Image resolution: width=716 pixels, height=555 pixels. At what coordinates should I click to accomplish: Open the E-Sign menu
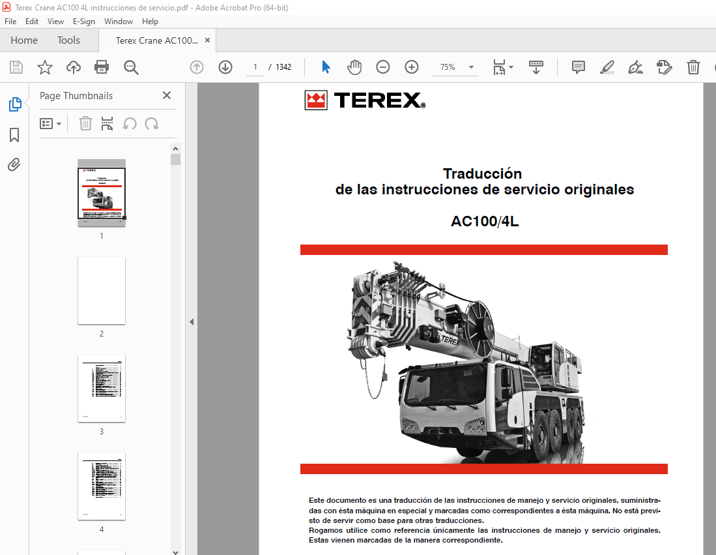(83, 22)
